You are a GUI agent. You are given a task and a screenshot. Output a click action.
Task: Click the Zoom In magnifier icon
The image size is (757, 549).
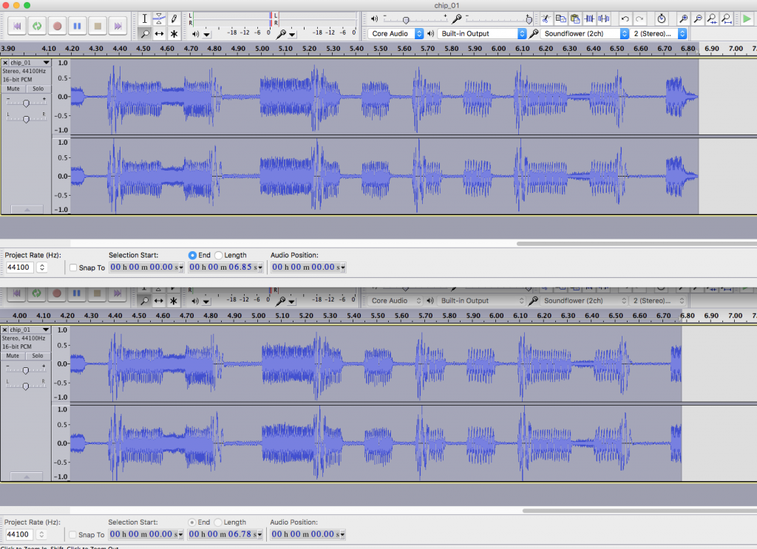[683, 18]
